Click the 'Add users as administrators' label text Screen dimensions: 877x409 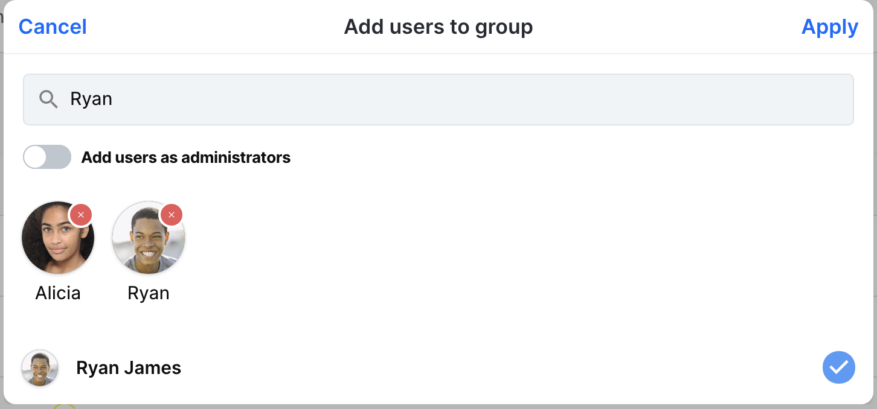click(186, 157)
